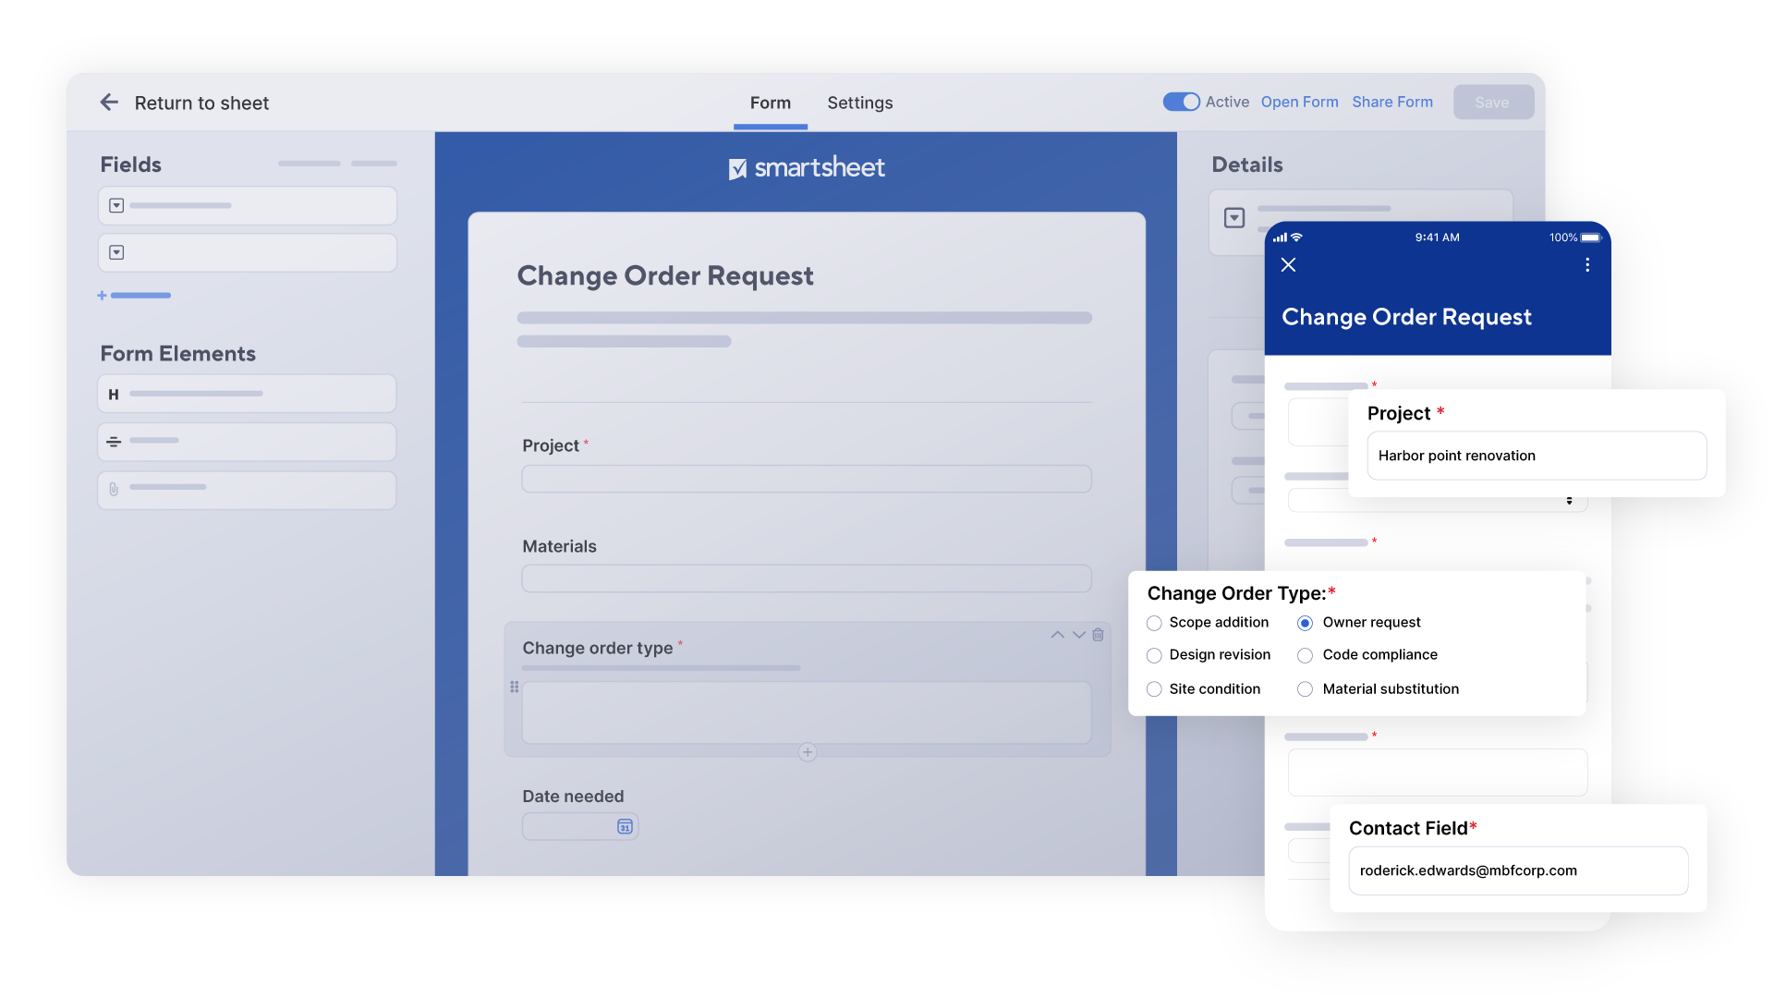Move Change order type field down with arrow
This screenshot has height=998, width=1774.
pos(1078,635)
